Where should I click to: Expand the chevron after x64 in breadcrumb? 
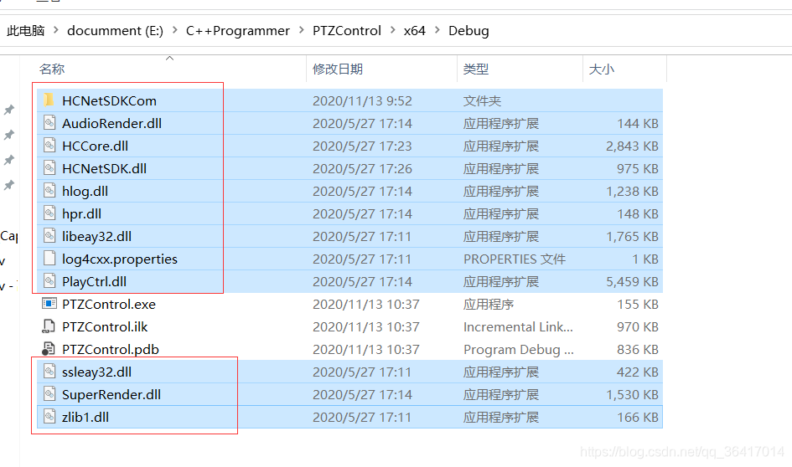coord(437,30)
